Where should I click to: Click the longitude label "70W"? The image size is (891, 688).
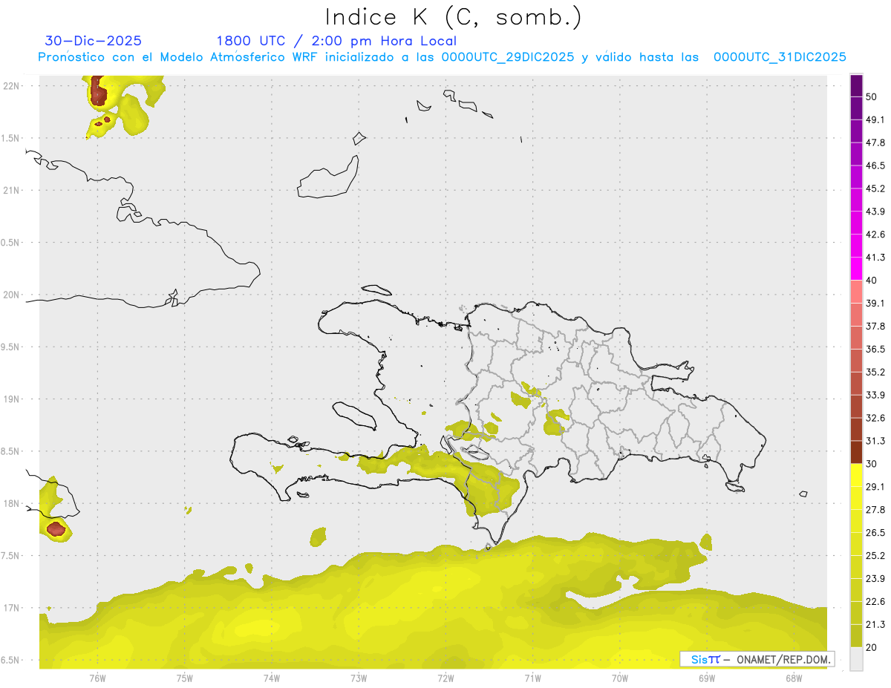click(x=620, y=678)
